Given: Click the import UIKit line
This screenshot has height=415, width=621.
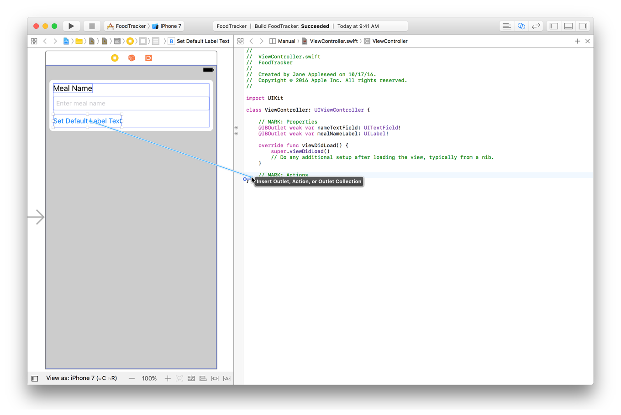Looking at the screenshot, I should point(265,98).
